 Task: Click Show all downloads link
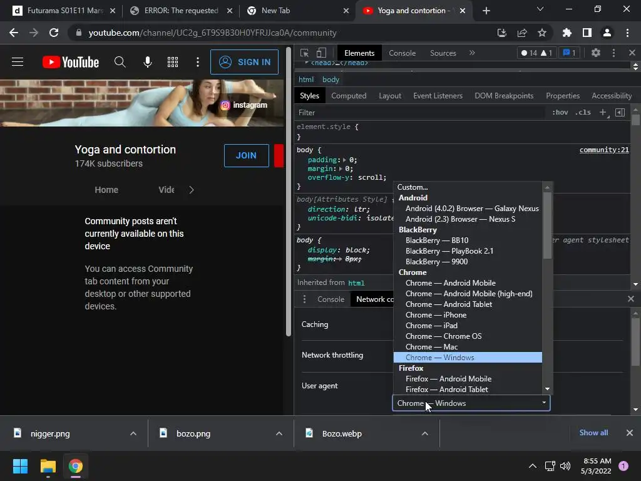(x=593, y=433)
